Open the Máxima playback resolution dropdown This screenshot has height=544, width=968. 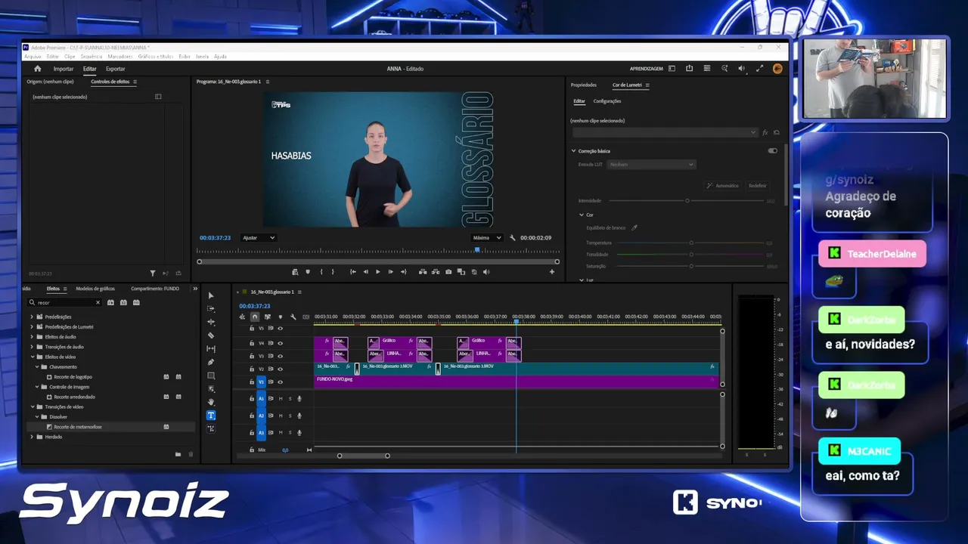point(487,238)
